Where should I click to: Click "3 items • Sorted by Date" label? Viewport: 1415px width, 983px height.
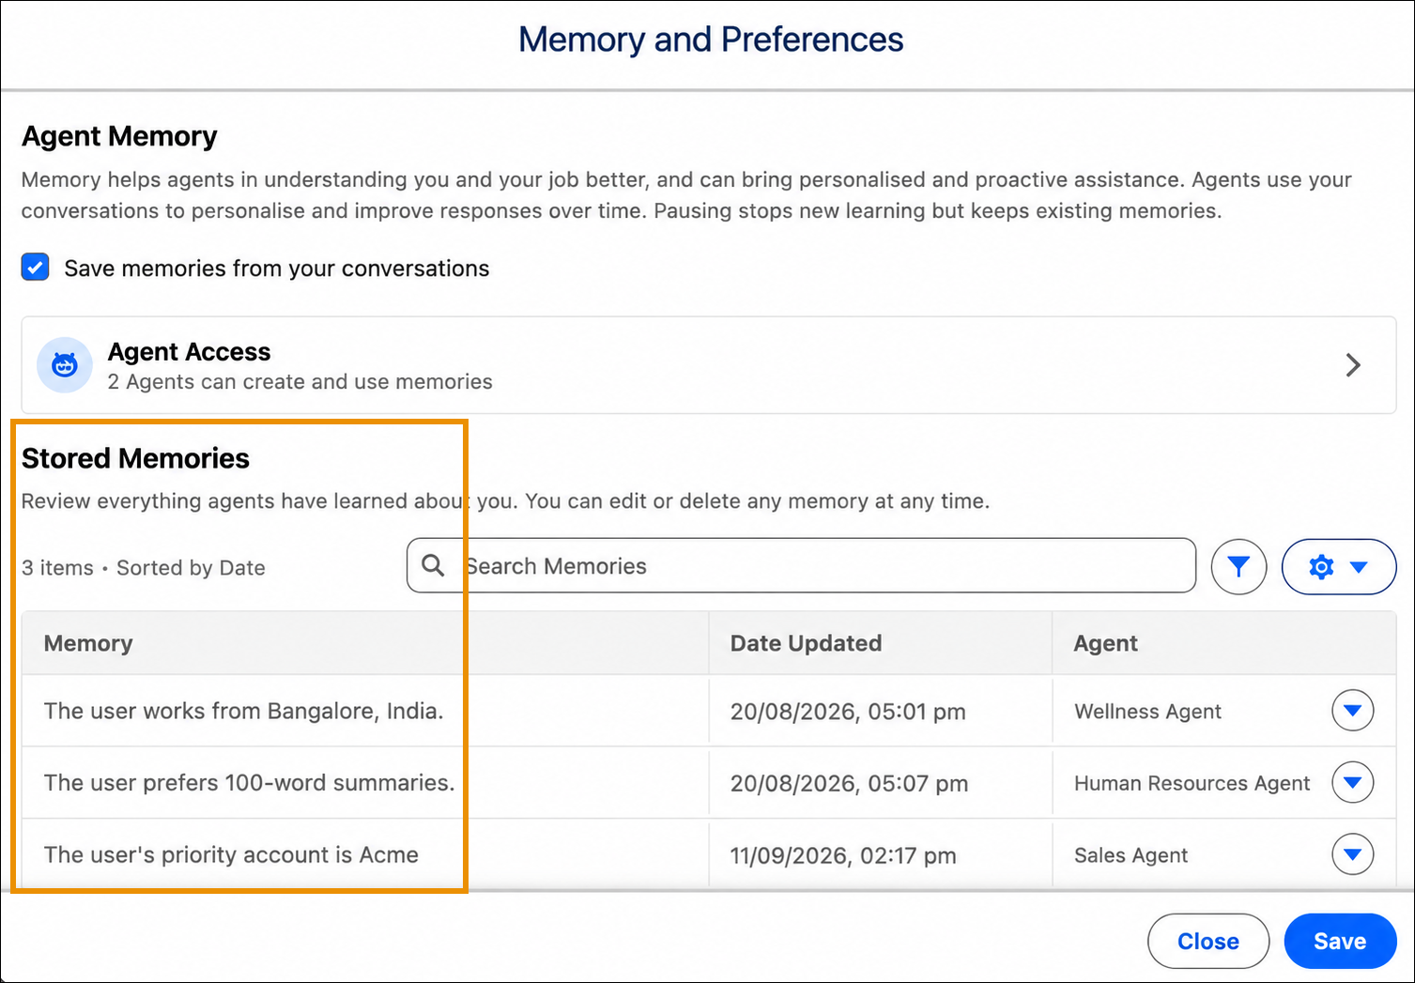pyautogui.click(x=144, y=568)
